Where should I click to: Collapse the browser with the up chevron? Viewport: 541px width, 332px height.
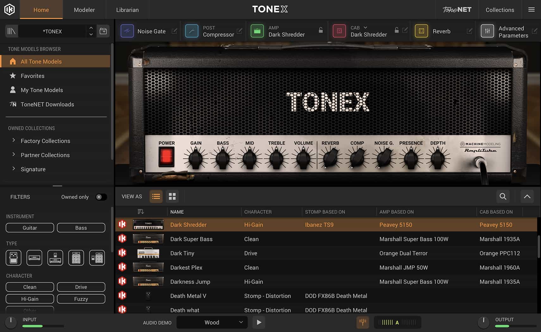coord(527,196)
